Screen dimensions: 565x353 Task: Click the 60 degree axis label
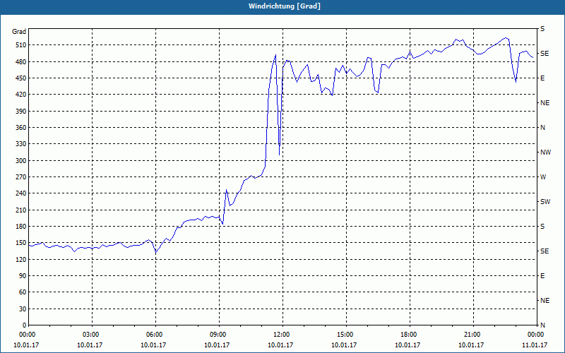tap(23, 292)
